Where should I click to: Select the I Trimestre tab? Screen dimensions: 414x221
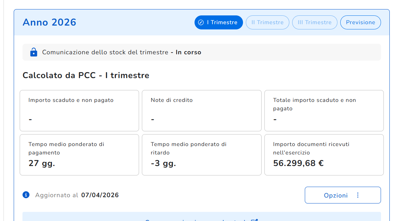(219, 22)
